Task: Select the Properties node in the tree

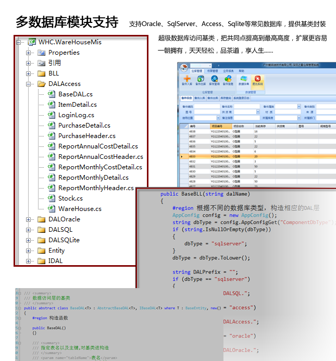Action: [64, 53]
